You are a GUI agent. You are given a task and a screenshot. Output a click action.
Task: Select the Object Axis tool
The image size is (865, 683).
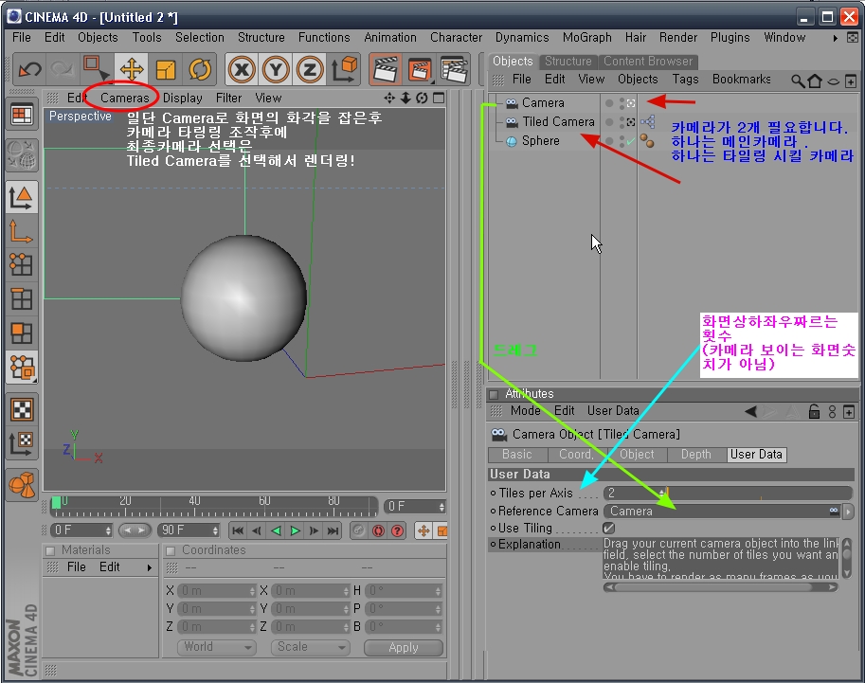click(x=22, y=232)
